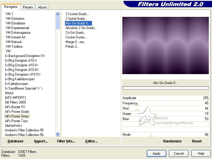
Task: Open the filter Editor...
Action: pyautogui.click(x=91, y=141)
